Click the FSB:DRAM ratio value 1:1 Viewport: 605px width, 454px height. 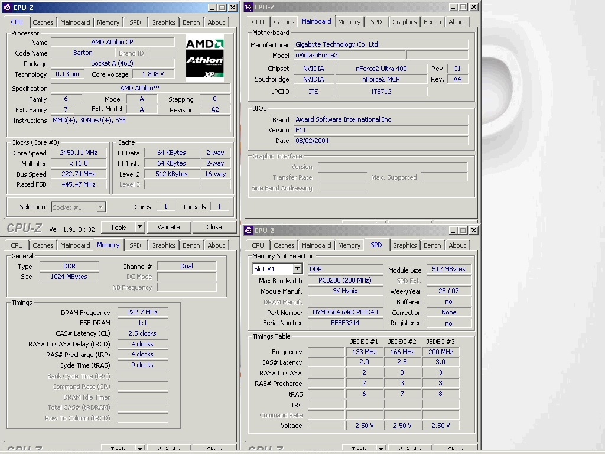tap(142, 323)
